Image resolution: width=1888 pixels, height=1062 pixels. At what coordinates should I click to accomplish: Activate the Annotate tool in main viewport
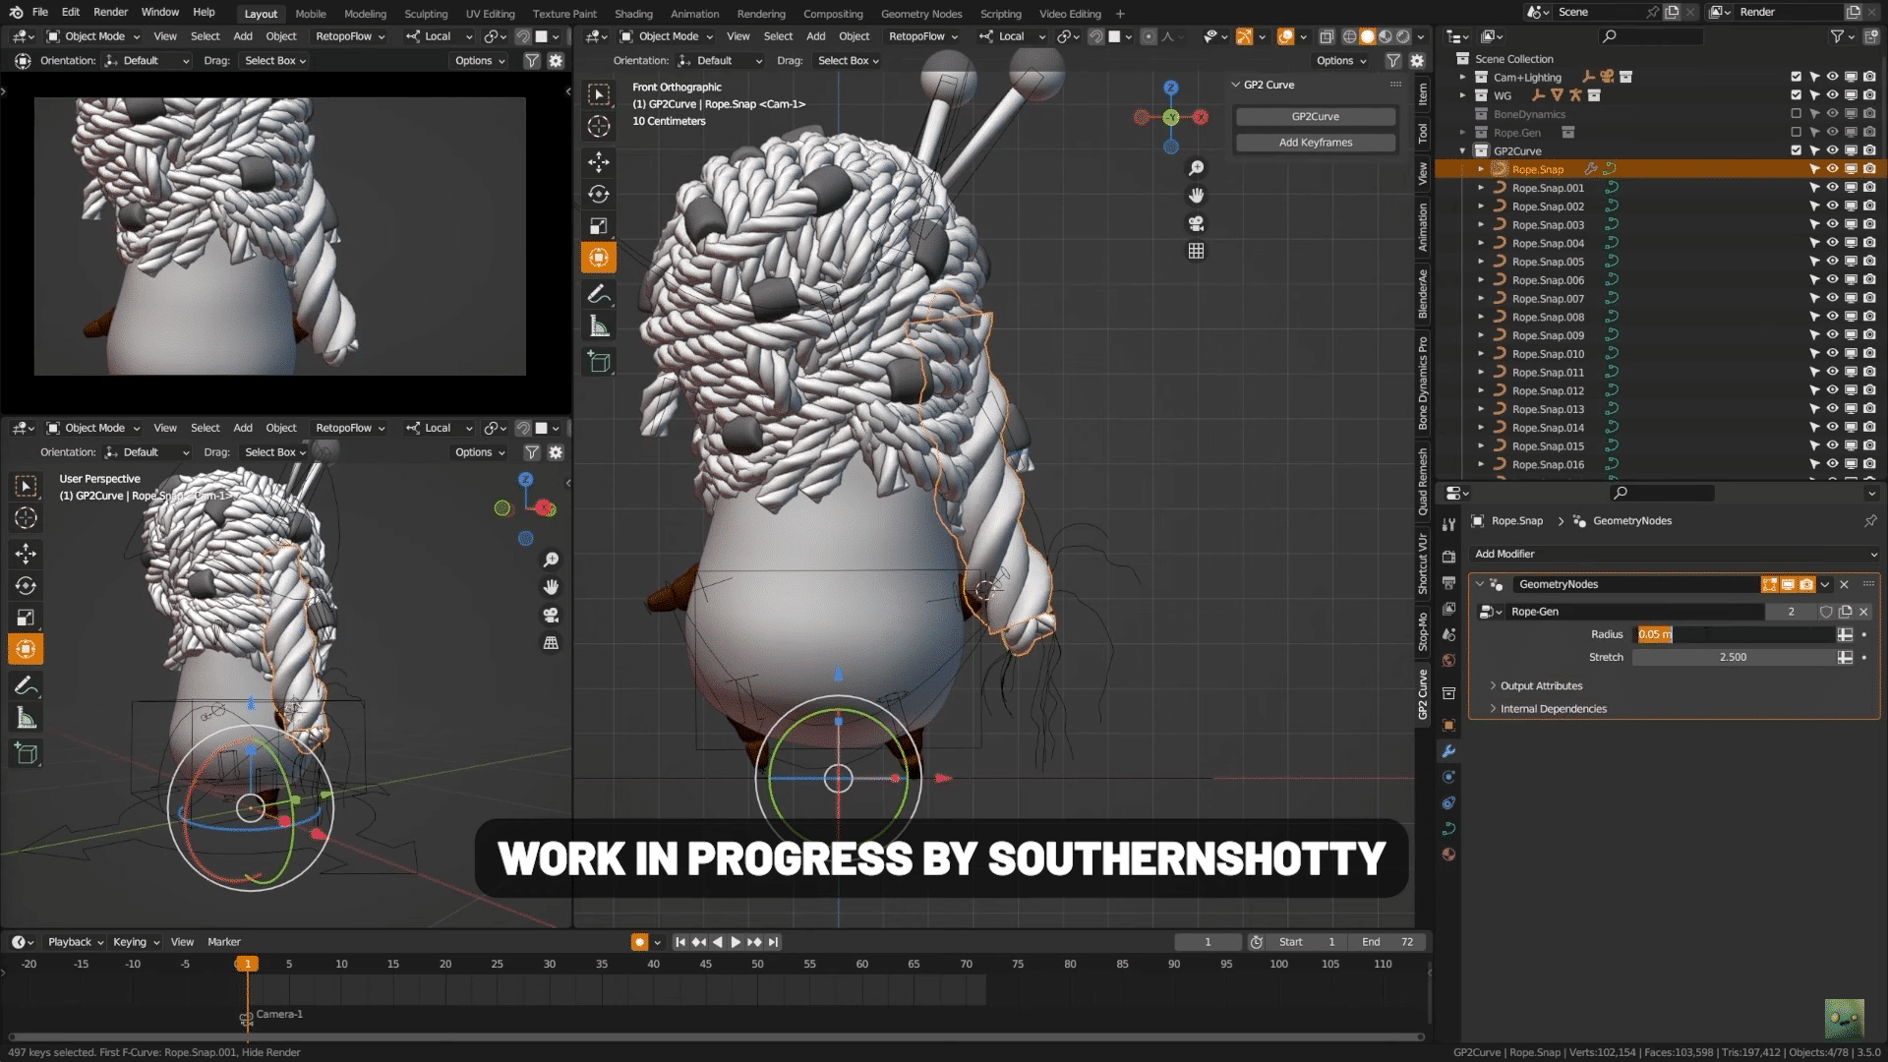pyautogui.click(x=599, y=294)
